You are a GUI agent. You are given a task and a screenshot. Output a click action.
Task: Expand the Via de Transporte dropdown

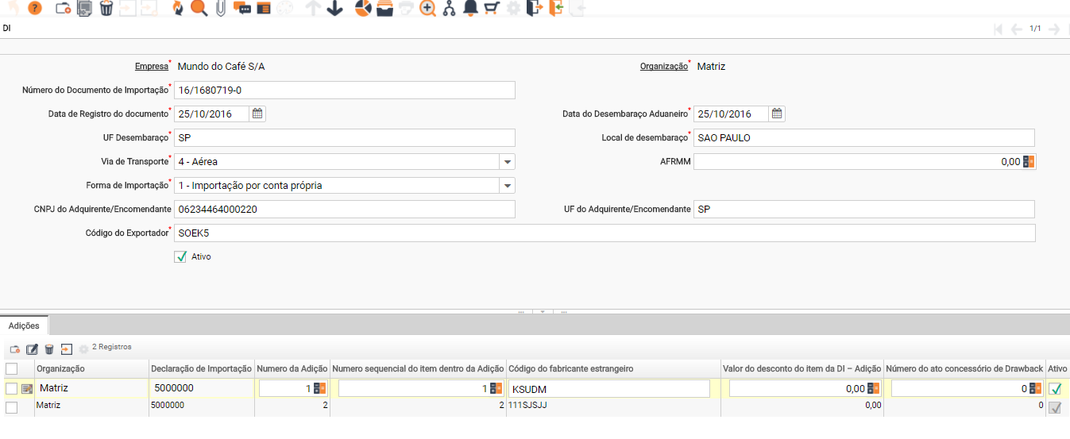pos(507,162)
